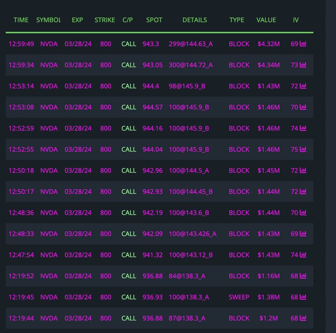
Task: Click details 100@143.426_A
Action: click(x=193, y=234)
